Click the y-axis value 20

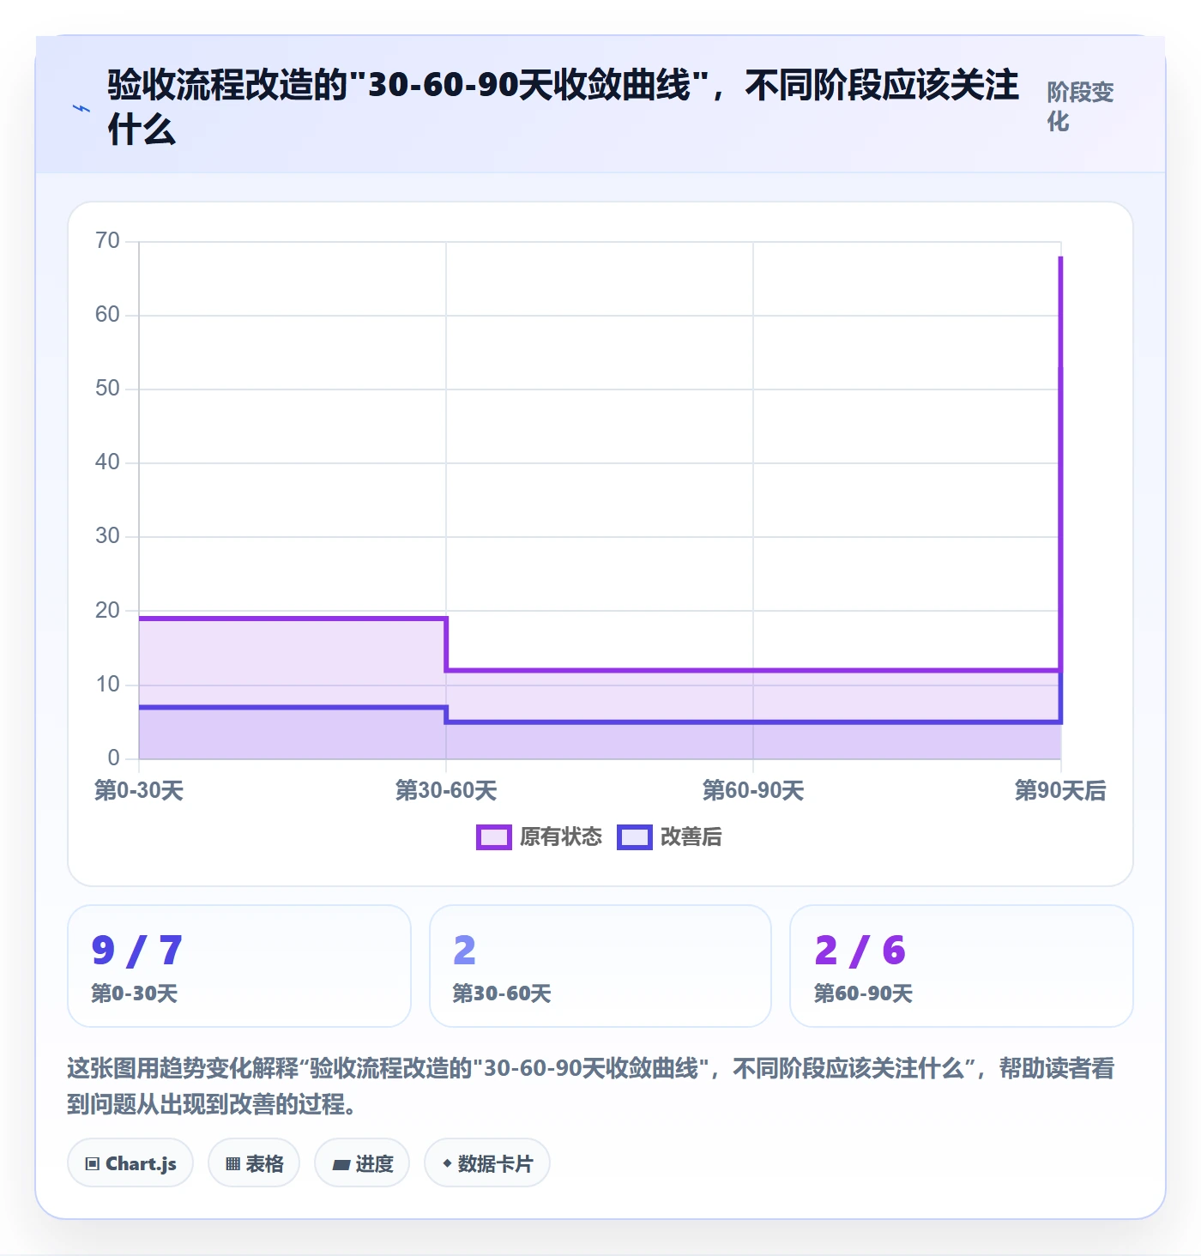(x=108, y=611)
